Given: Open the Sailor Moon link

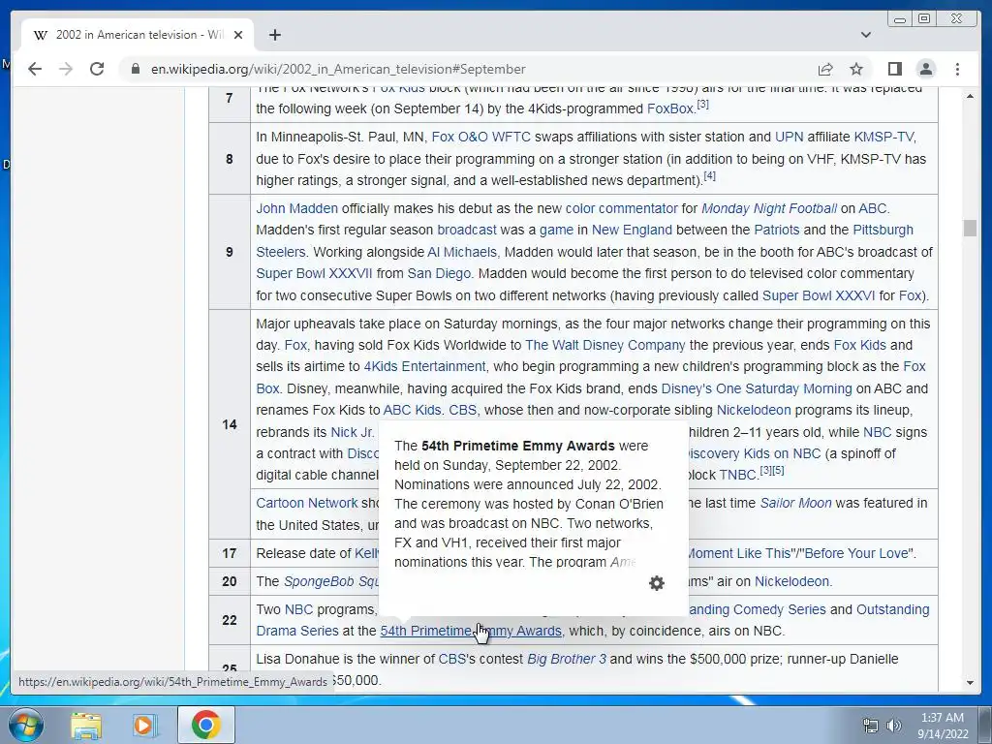Looking at the screenshot, I should point(795,503).
